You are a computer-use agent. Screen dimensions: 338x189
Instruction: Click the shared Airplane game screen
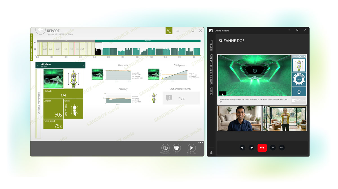[255, 76]
